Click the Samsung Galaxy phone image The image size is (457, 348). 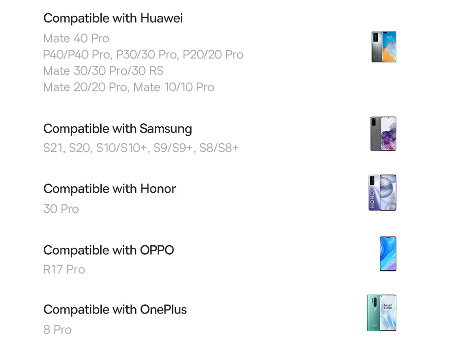(383, 134)
